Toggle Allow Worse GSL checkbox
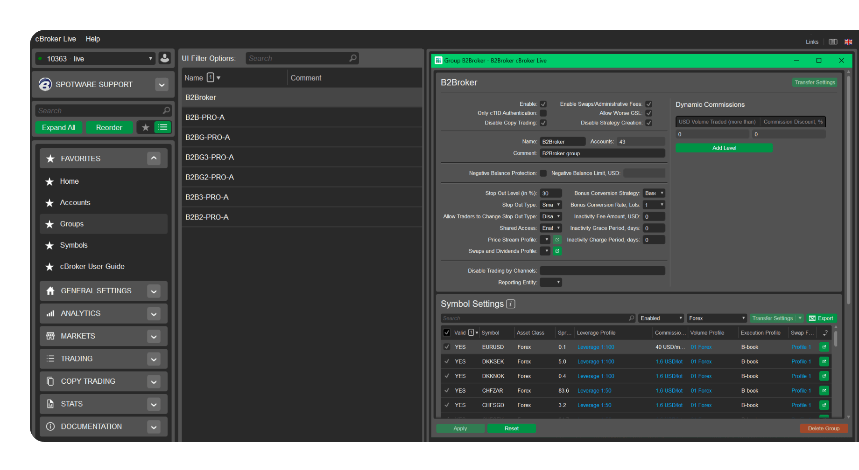The height and width of the screenshot is (470, 859). tap(648, 113)
